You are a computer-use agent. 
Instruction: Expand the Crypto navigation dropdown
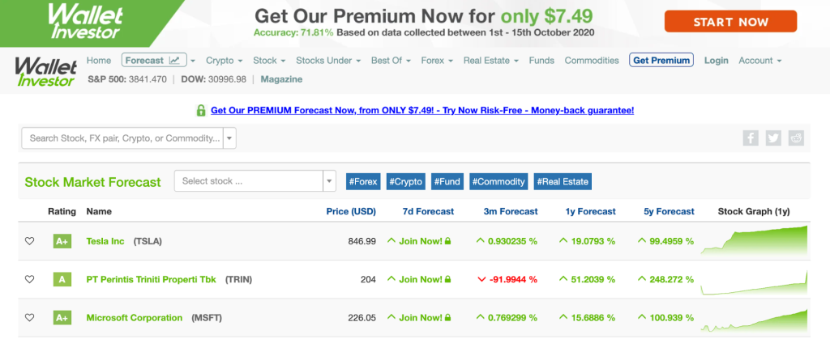click(225, 60)
